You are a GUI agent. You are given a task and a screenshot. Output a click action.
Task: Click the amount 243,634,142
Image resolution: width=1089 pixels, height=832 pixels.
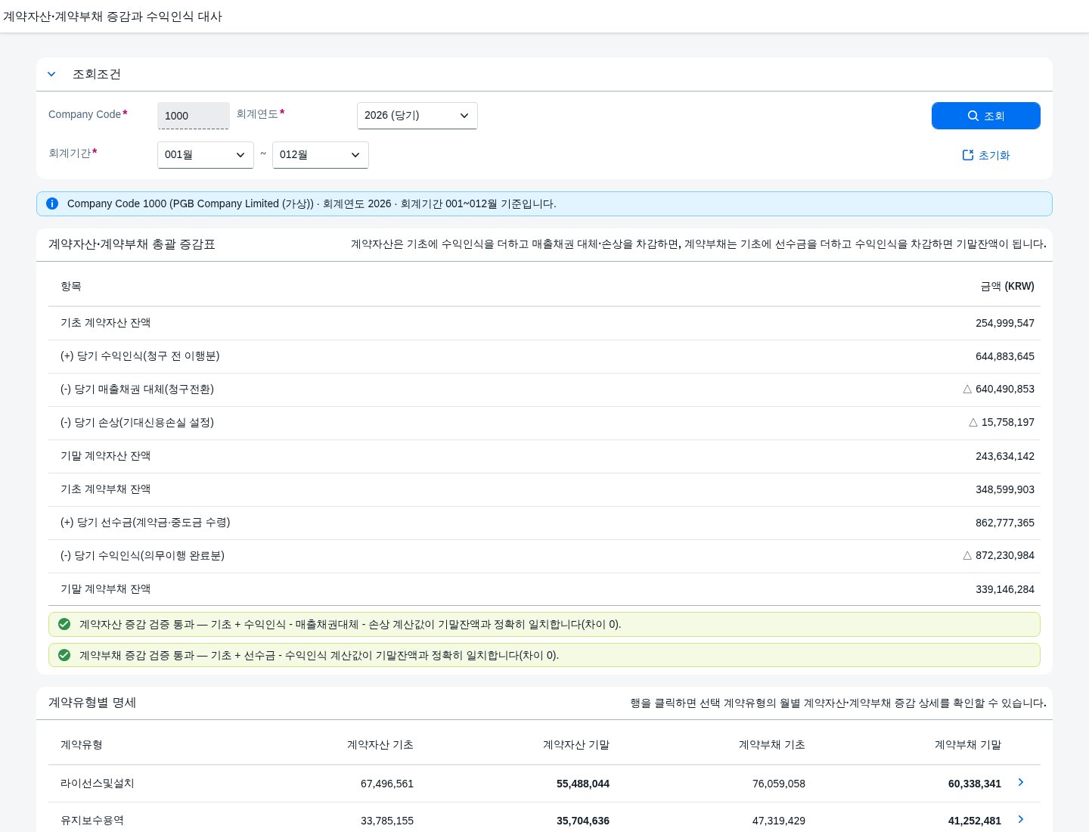1005,456
